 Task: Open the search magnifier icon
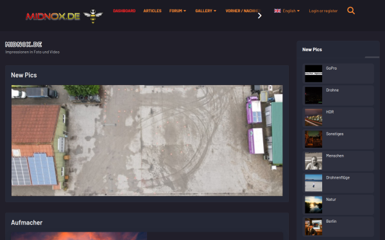351,10
